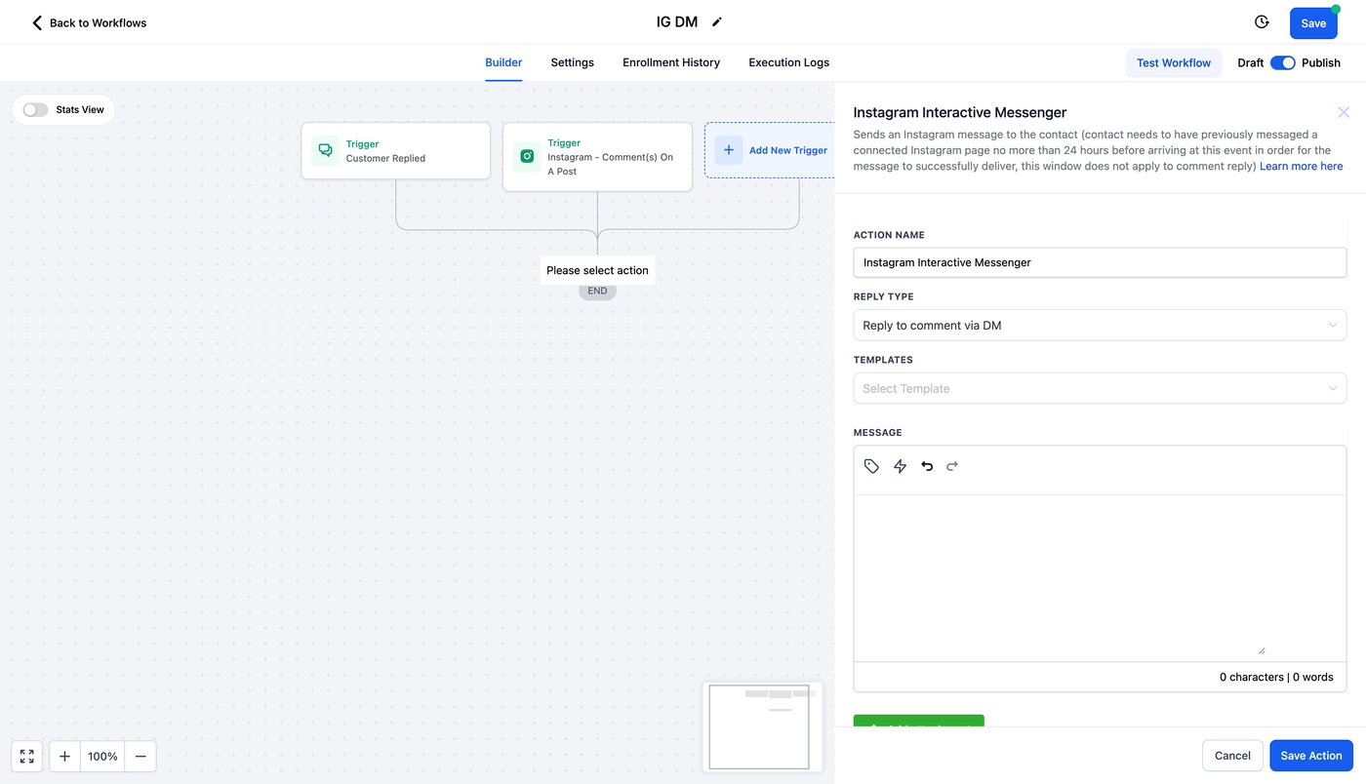Click the Save Action button
Screen dimensions: 1366x784
click(x=1311, y=756)
